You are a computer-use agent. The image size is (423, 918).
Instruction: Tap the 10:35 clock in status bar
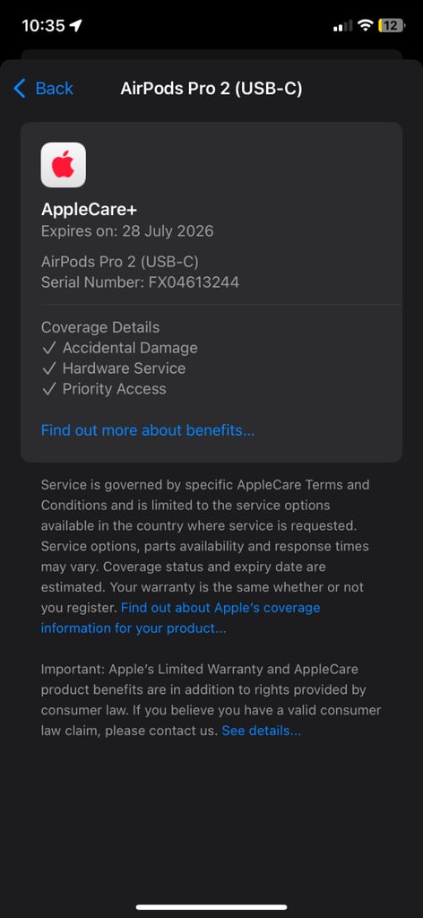(x=43, y=26)
